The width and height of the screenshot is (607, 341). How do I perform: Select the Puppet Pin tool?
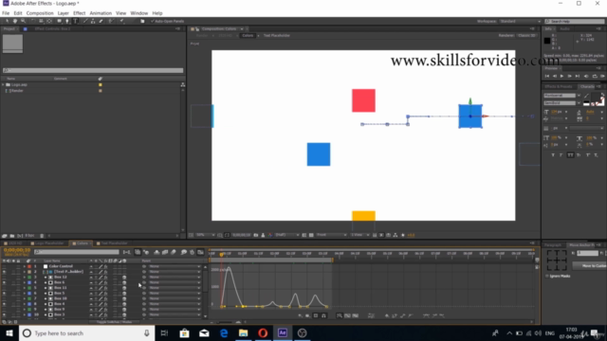click(122, 21)
